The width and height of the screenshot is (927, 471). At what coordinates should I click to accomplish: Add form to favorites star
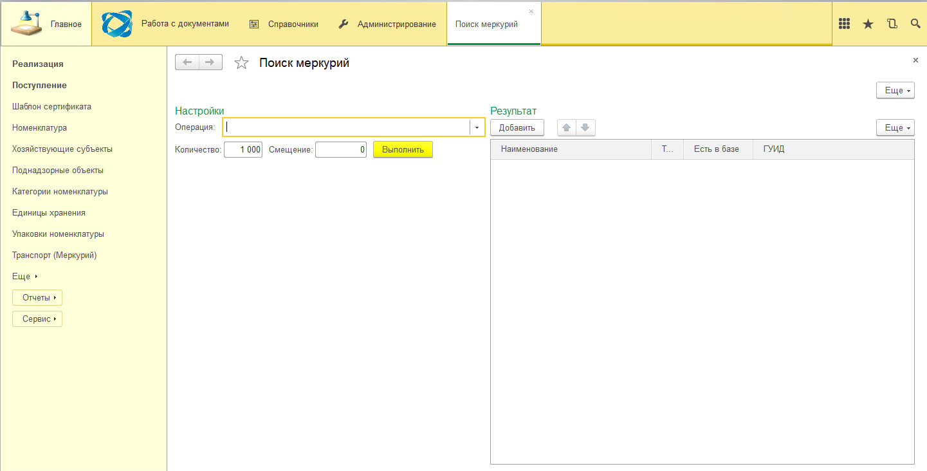click(241, 62)
